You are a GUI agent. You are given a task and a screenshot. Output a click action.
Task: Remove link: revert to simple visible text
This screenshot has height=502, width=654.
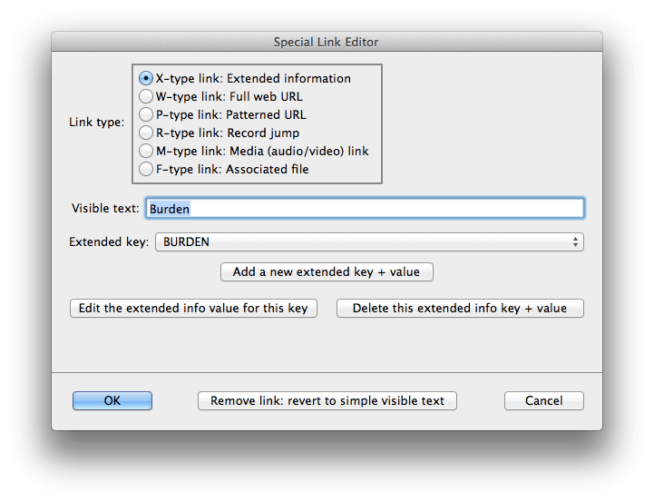(327, 400)
